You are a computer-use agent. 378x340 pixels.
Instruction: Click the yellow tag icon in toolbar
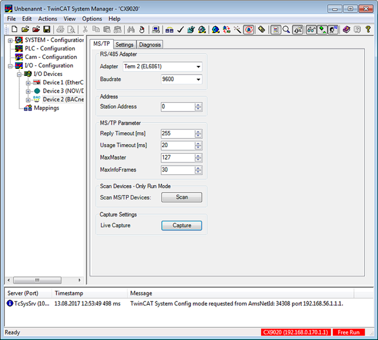point(262,30)
